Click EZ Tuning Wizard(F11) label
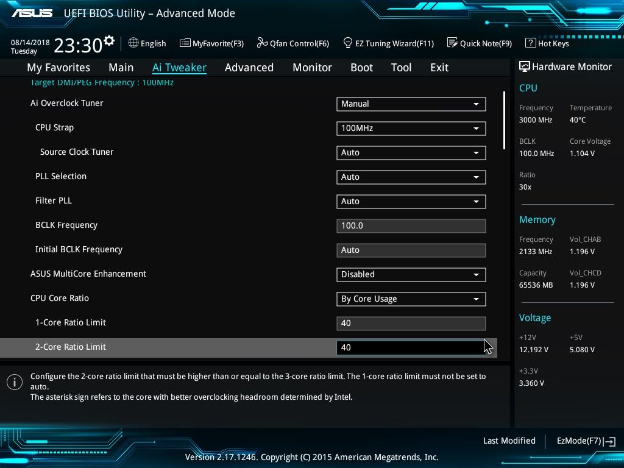 pos(394,43)
